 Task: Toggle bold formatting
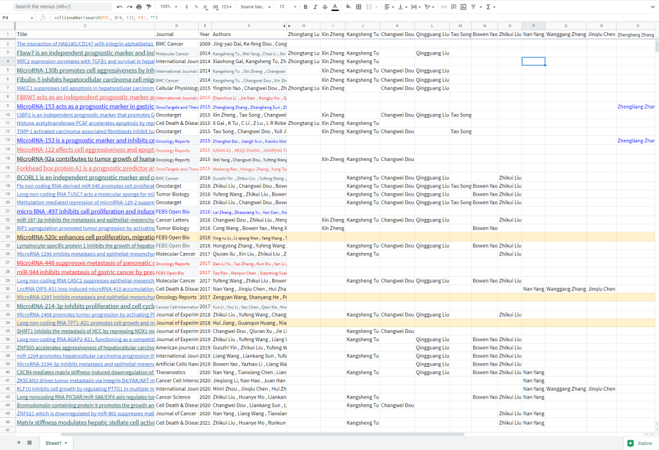[306, 6]
